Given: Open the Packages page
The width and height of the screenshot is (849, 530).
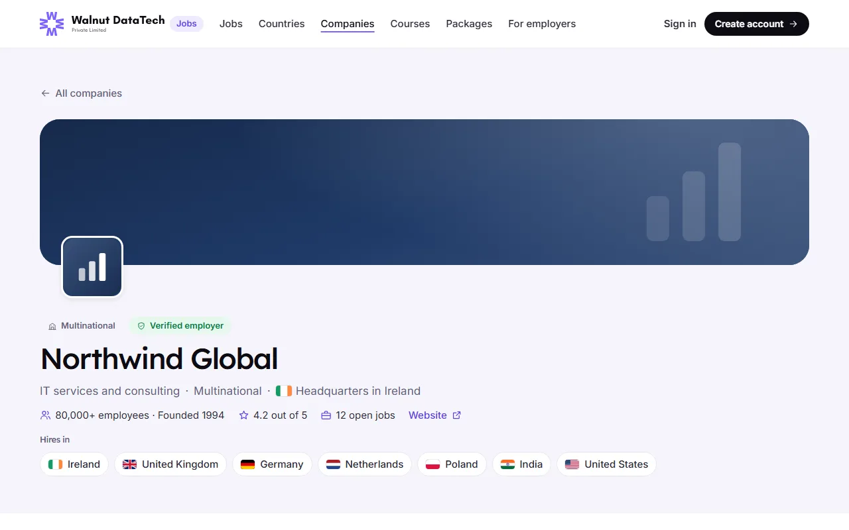Looking at the screenshot, I should tap(469, 24).
